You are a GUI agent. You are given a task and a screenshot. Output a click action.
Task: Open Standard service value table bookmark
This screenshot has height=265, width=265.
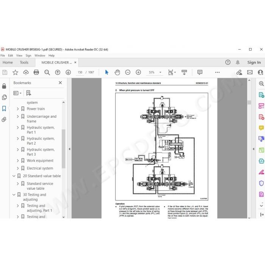(40, 186)
